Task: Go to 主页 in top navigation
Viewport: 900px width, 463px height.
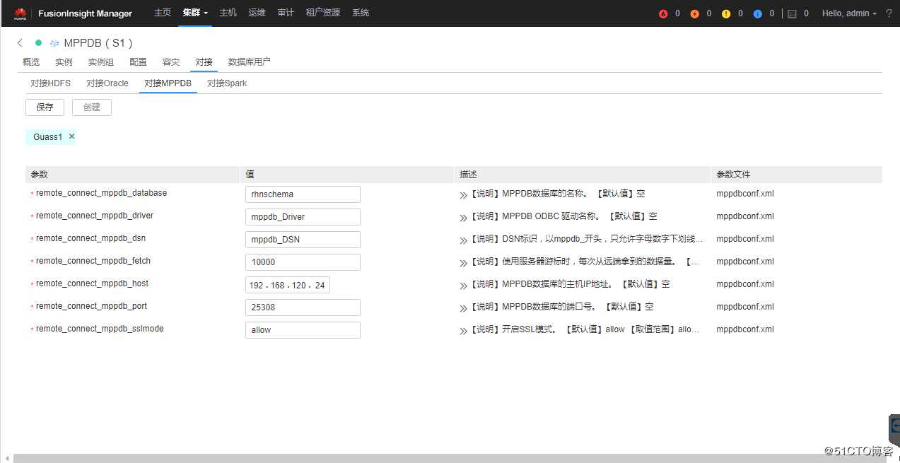Action: (163, 13)
